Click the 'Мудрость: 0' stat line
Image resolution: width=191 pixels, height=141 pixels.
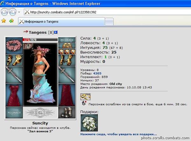tap(93, 61)
